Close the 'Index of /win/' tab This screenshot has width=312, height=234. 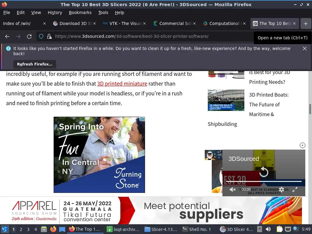[x=44, y=23]
